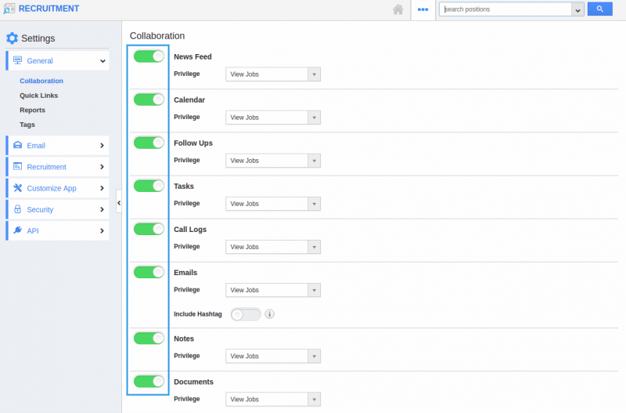Click the Email envelope icon

point(17,145)
